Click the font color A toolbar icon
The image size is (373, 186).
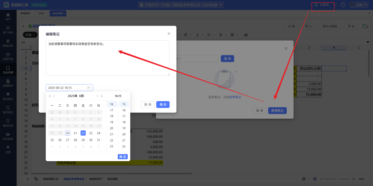pos(220,35)
